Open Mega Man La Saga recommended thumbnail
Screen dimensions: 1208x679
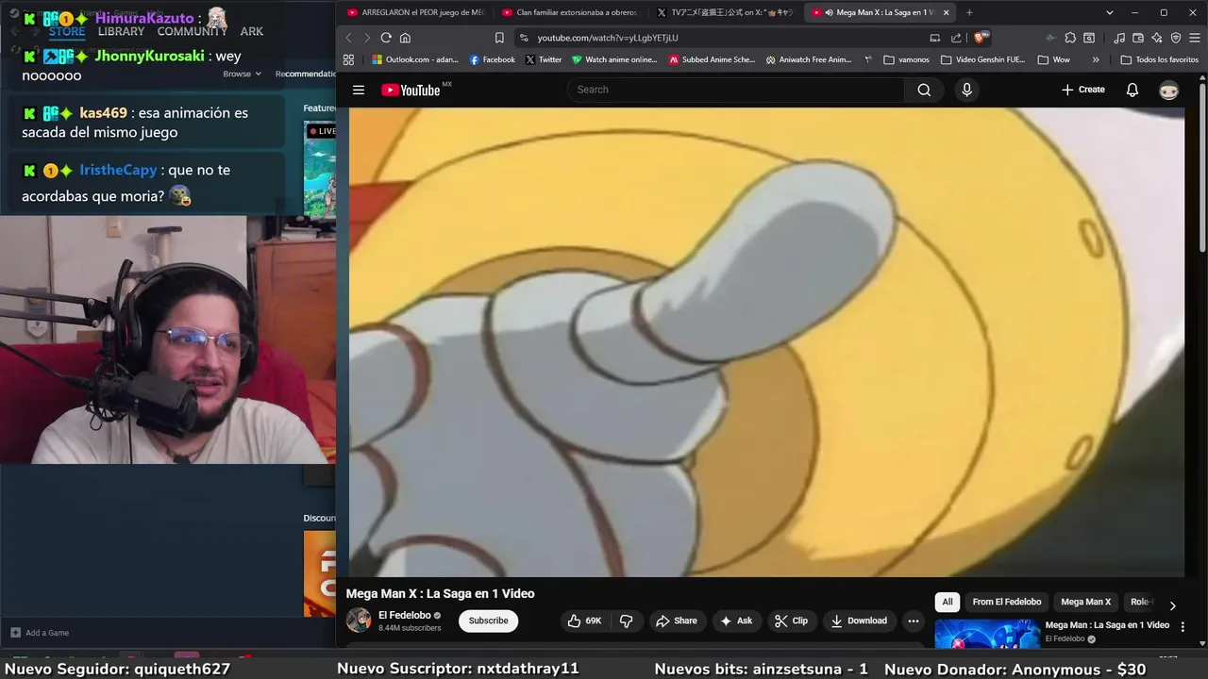[987, 635]
